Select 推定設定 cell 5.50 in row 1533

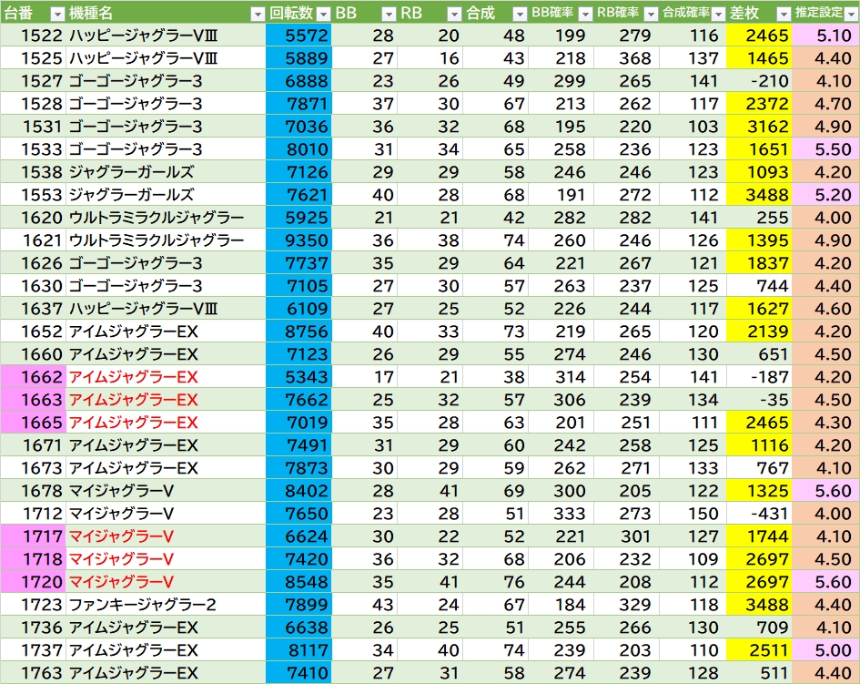(x=825, y=149)
